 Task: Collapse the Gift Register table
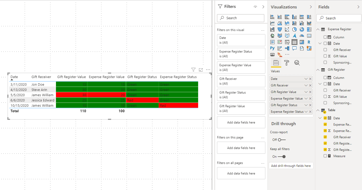(x=318, y=70)
